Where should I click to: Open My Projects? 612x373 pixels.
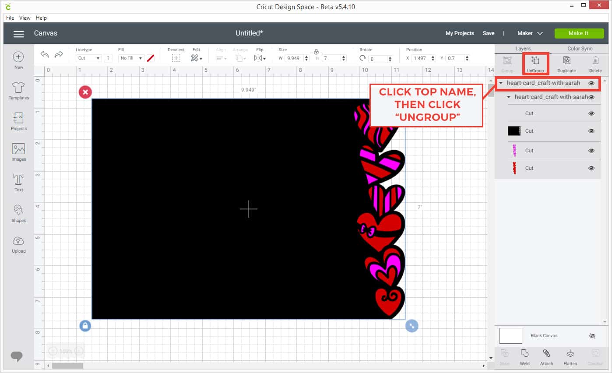coord(460,33)
